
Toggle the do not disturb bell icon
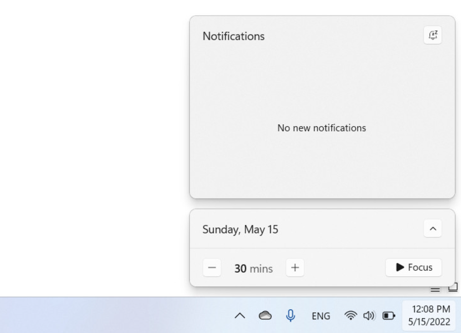tap(433, 35)
